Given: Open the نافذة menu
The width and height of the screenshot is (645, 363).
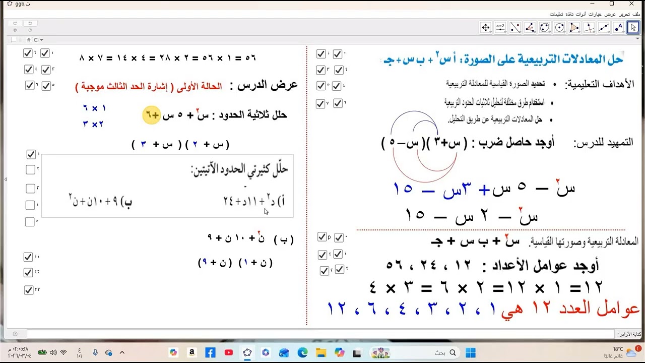Looking at the screenshot, I should coord(570,14).
